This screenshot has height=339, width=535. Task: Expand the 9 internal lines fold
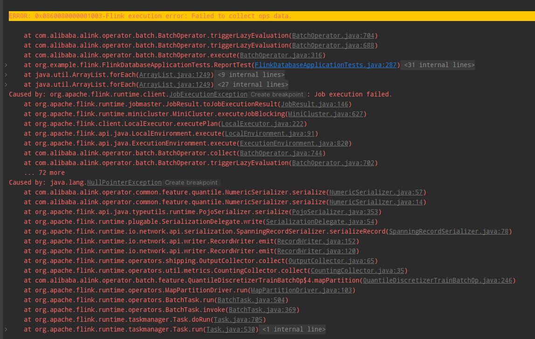251,75
